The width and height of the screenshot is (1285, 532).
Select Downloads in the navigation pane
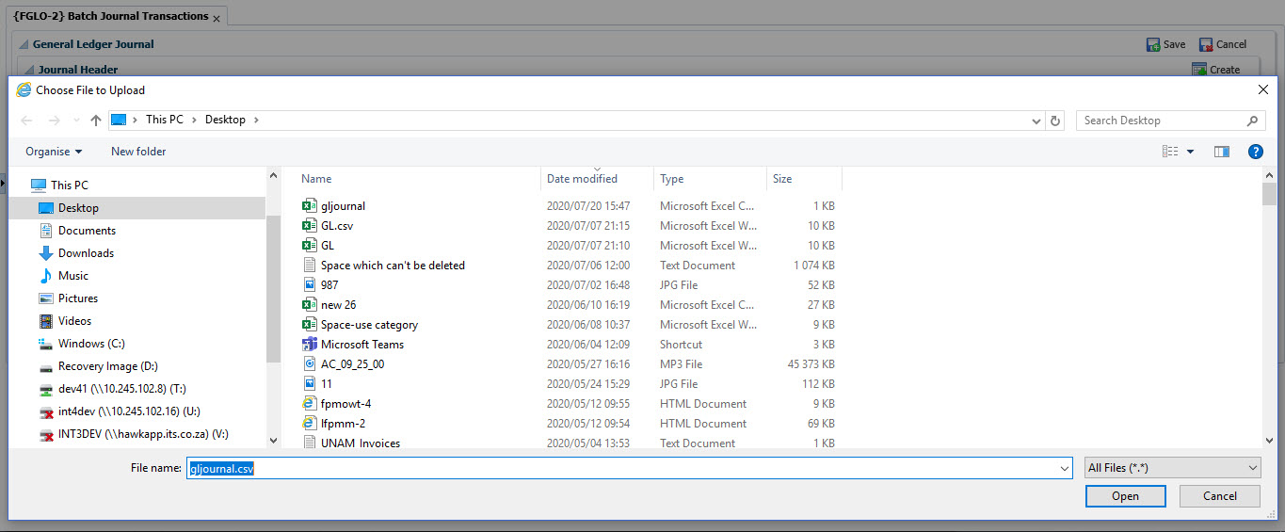pyautogui.click(x=86, y=253)
